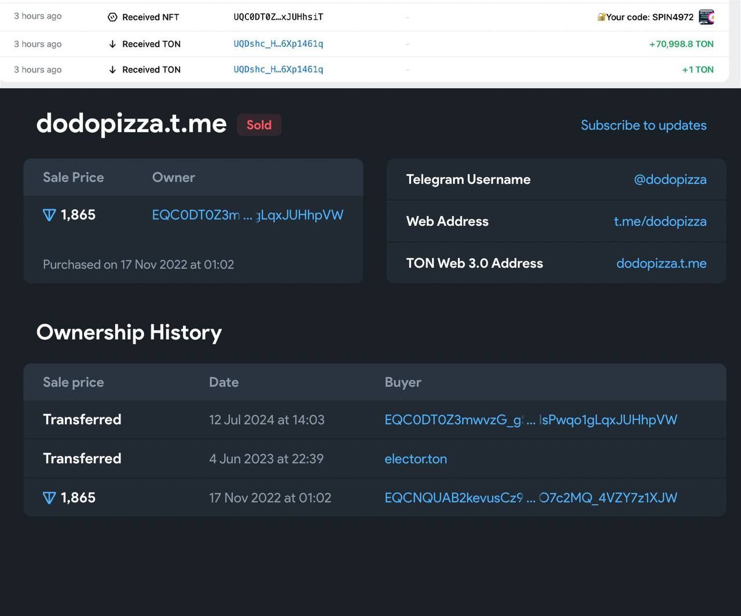
Task: Open the UQDshc_H address in the +1 TON row
Action: click(x=278, y=69)
